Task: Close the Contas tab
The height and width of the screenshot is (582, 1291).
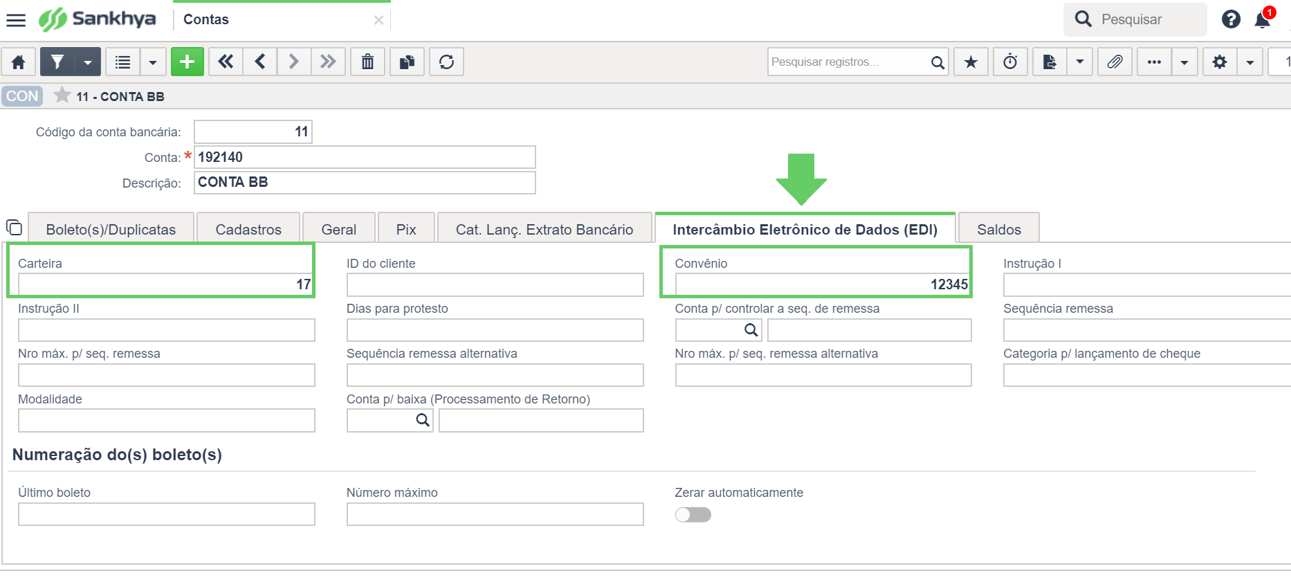Action: point(378,20)
